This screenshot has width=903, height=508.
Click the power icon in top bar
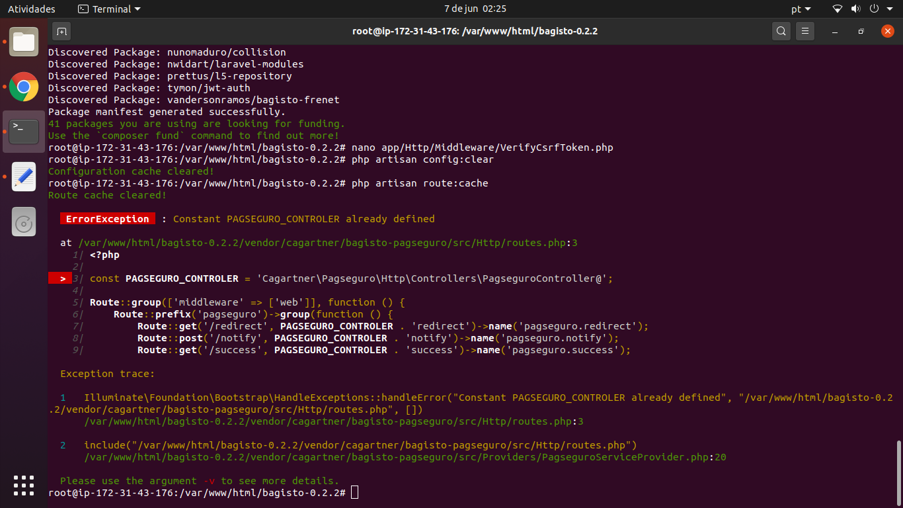click(x=873, y=9)
